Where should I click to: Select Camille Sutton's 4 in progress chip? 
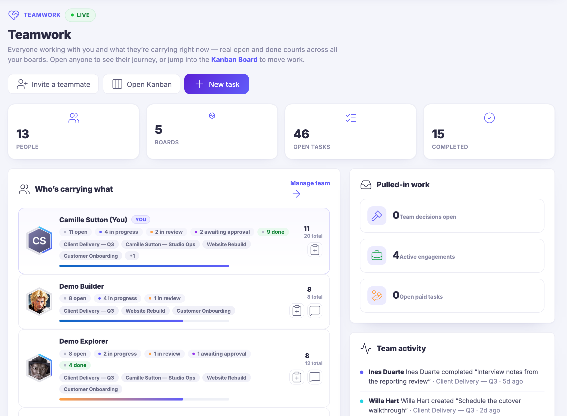(119, 232)
